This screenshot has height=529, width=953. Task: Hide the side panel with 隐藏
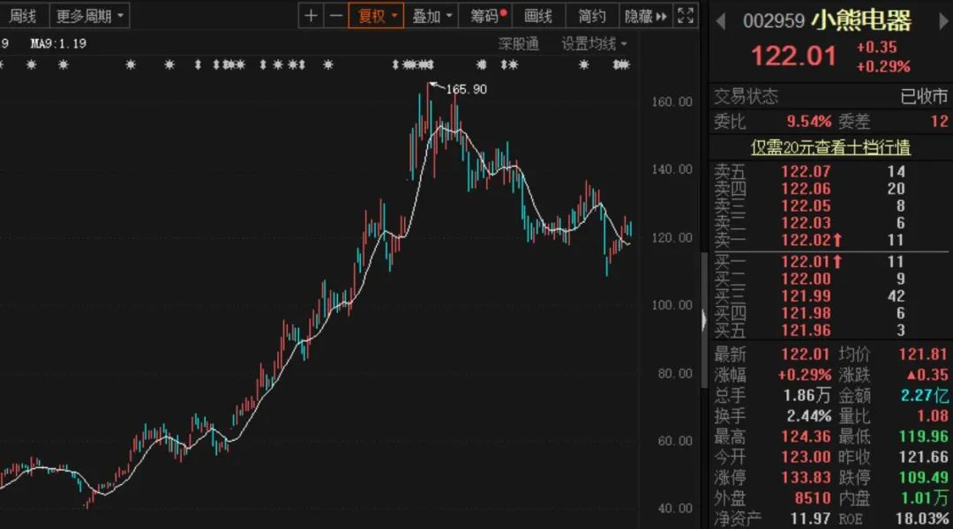pyautogui.click(x=646, y=16)
